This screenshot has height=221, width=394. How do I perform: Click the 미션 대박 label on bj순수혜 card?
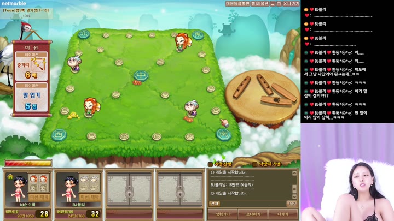[x=39, y=197]
